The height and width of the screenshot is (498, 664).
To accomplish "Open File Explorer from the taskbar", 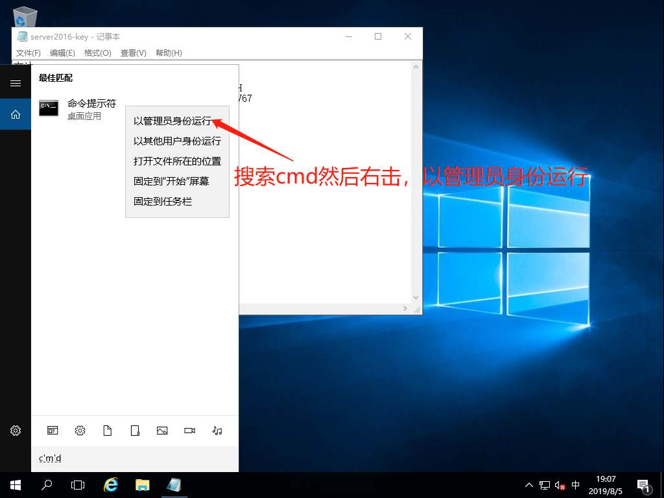I will click(142, 485).
